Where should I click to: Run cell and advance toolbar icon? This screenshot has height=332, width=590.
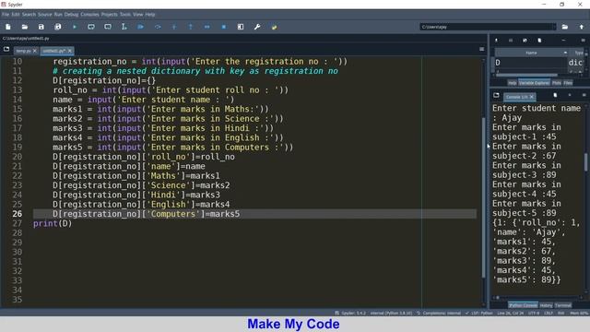point(108,27)
